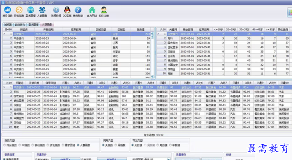The image size is (292, 160).
Task: Click the region table scrollbar up arrow
Action: (x=152, y=34)
